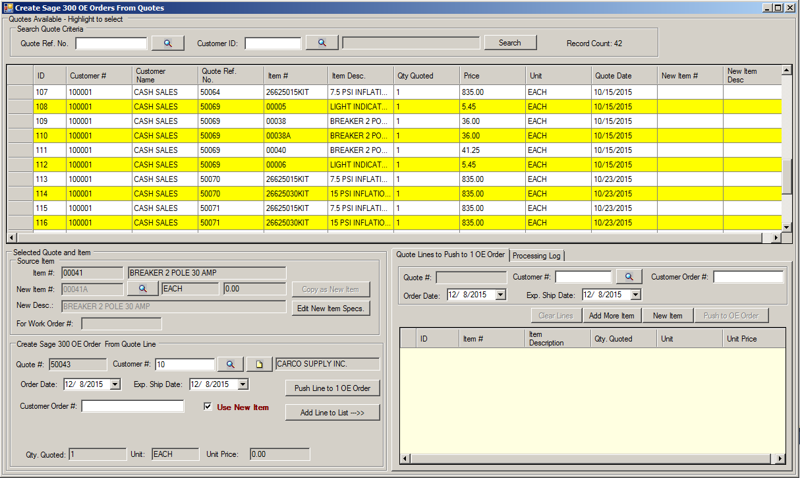Click the app icon in title bar
800x478 pixels.
tap(8, 7)
